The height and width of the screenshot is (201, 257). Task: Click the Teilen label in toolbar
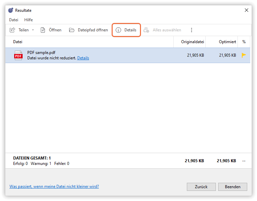click(24, 30)
